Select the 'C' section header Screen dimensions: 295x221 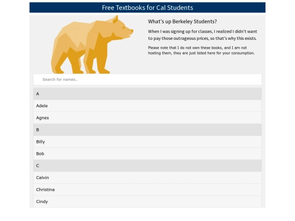[147, 165]
